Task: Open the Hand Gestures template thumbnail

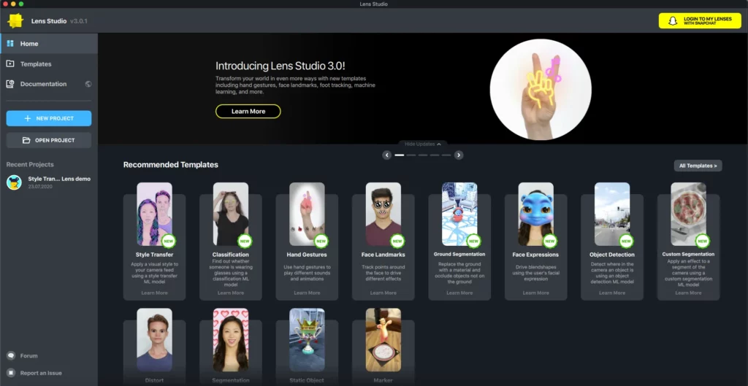Action: 308,214
